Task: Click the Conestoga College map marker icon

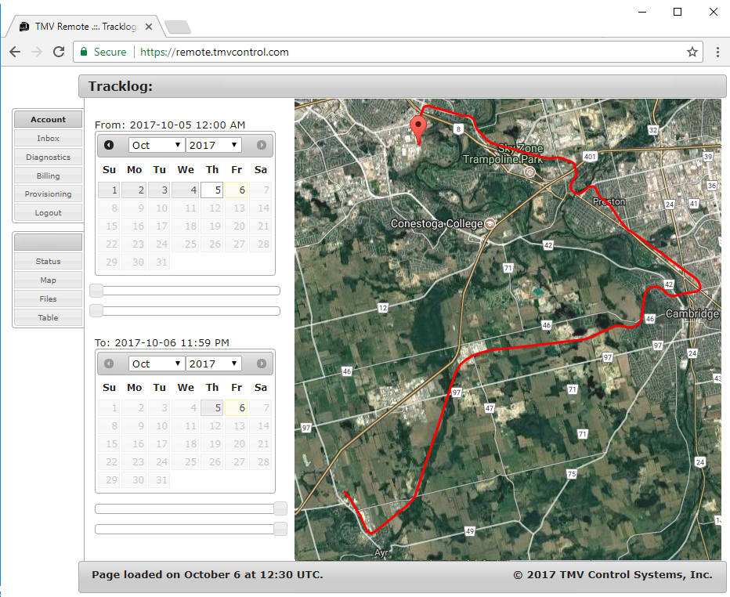Action: [x=490, y=223]
